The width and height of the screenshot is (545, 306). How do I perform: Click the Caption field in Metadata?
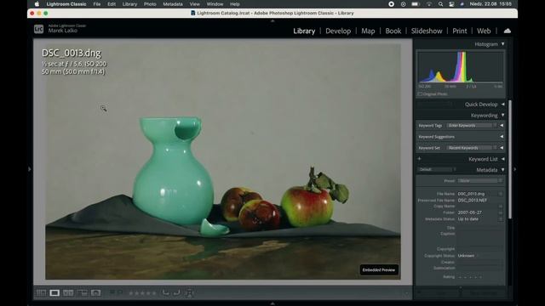click(x=479, y=239)
